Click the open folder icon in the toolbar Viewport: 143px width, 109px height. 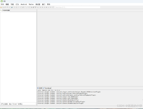tap(1, 7)
